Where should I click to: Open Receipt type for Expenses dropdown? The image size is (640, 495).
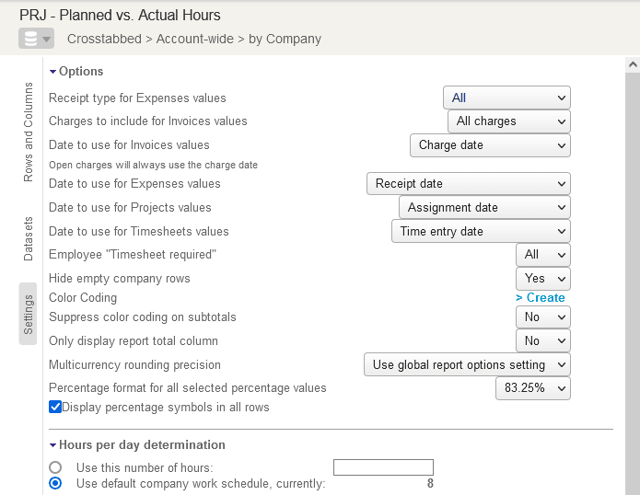point(506,98)
